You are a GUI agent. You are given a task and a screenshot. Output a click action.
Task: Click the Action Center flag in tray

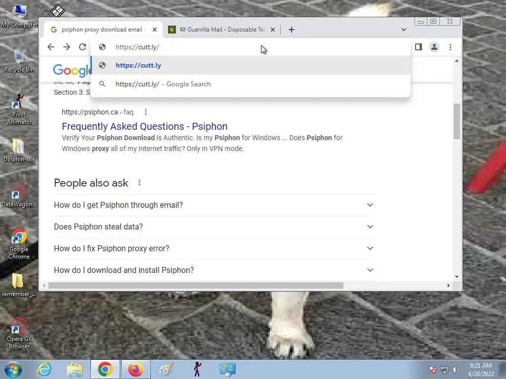[x=432, y=370]
